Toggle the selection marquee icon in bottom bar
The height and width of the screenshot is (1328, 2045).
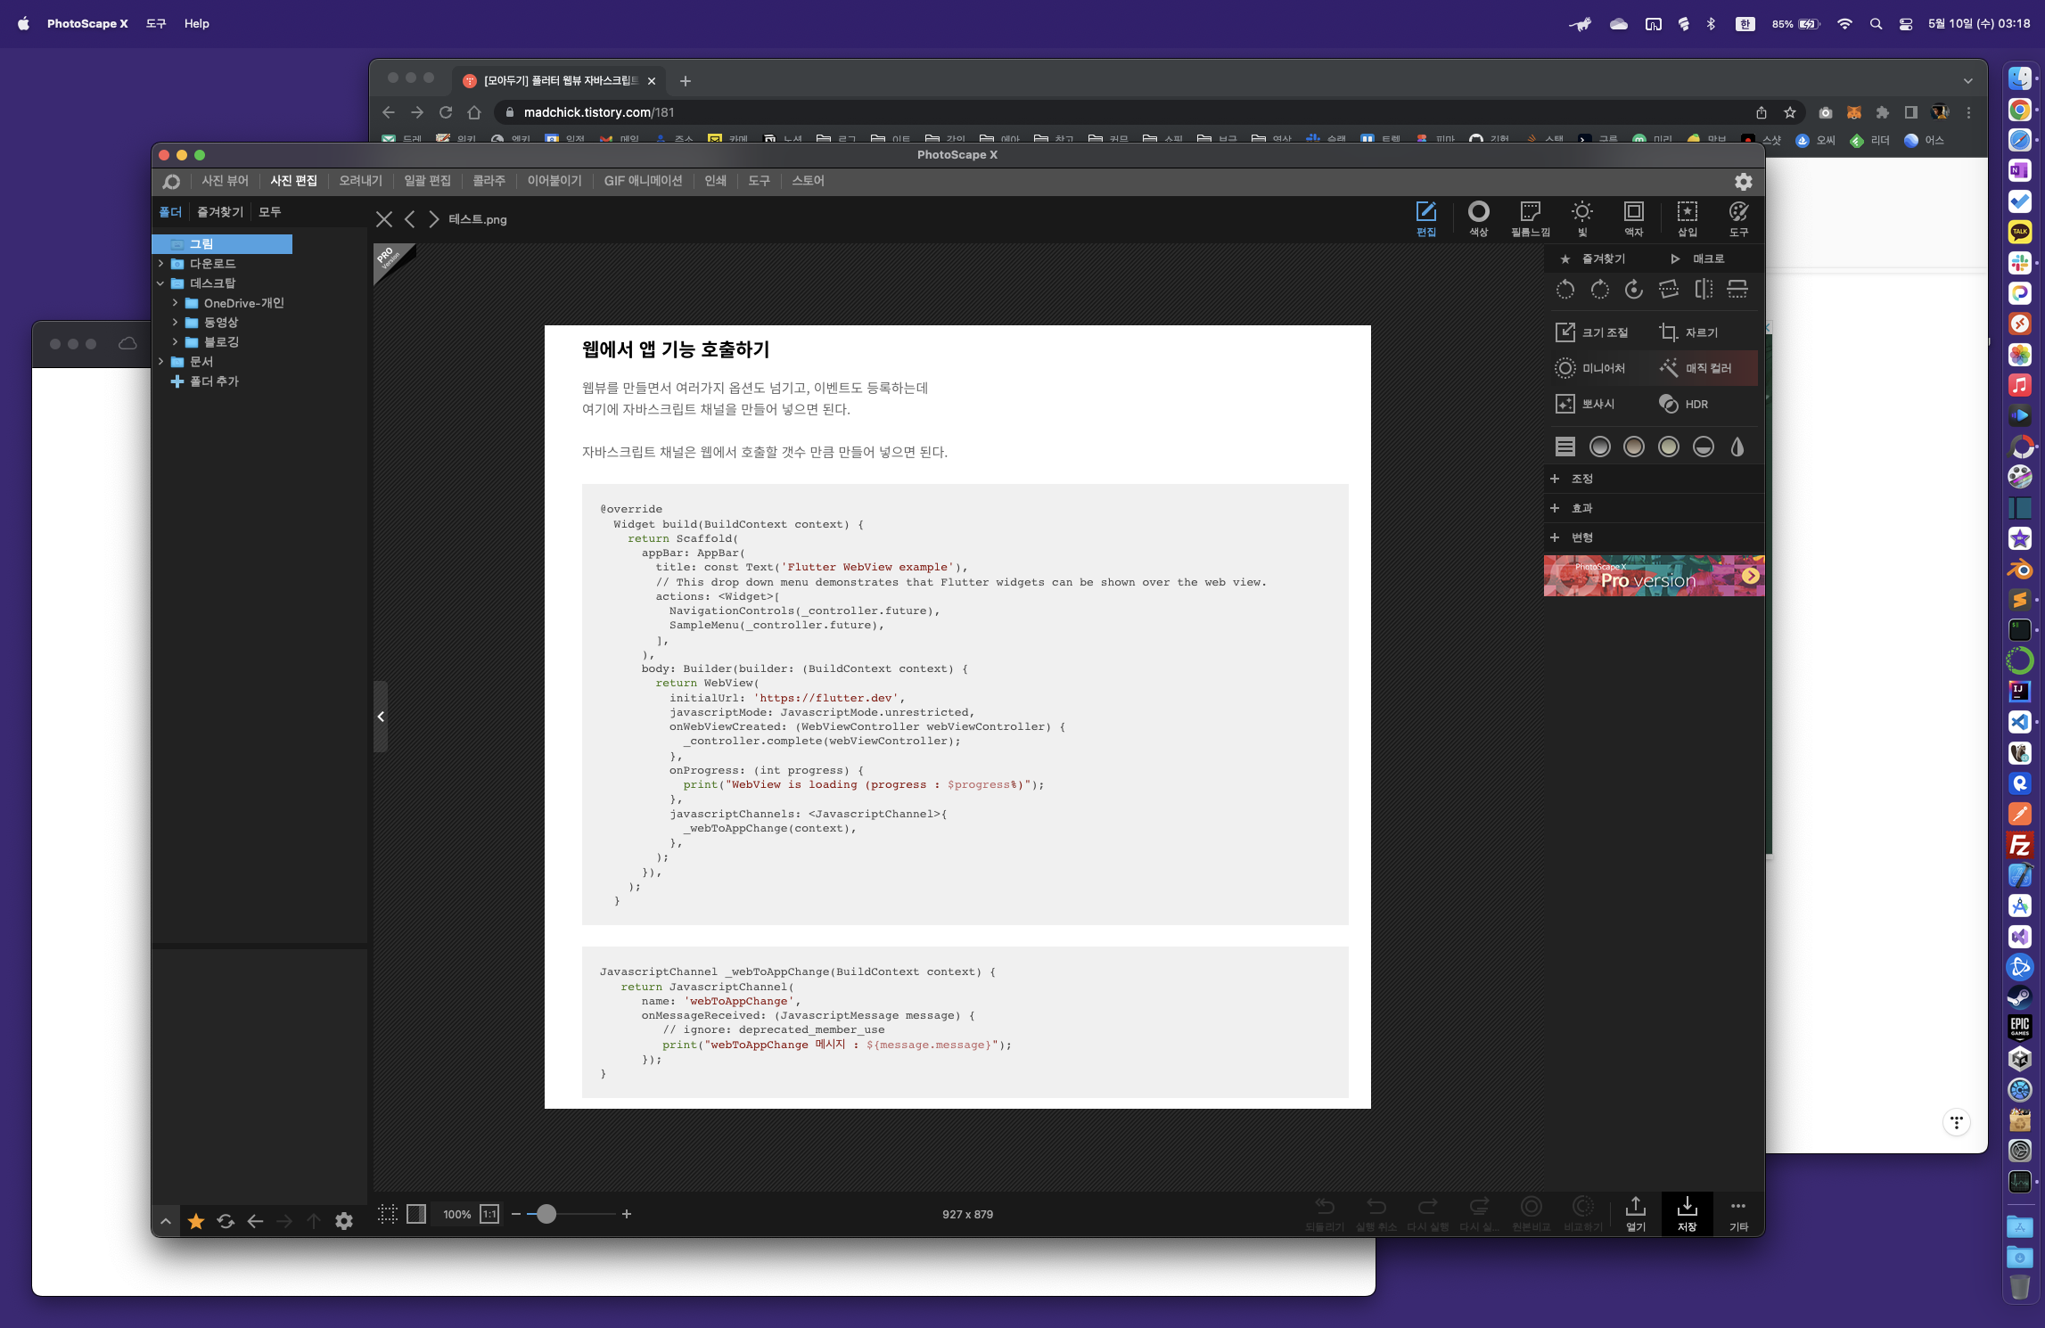click(x=387, y=1214)
